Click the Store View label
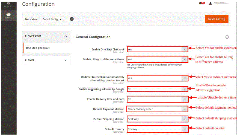This screenshot has height=140, width=240. click(x=31, y=19)
